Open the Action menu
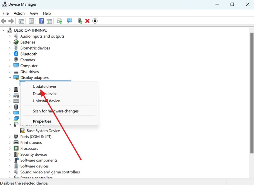 [19, 13]
